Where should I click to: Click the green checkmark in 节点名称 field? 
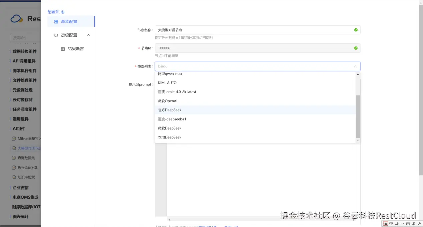[356, 30]
